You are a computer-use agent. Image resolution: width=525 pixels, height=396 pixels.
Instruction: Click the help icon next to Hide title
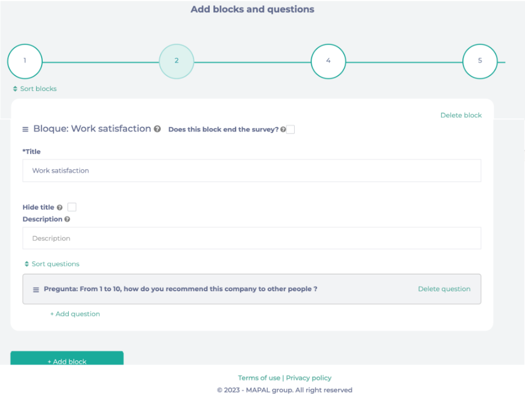60,208
